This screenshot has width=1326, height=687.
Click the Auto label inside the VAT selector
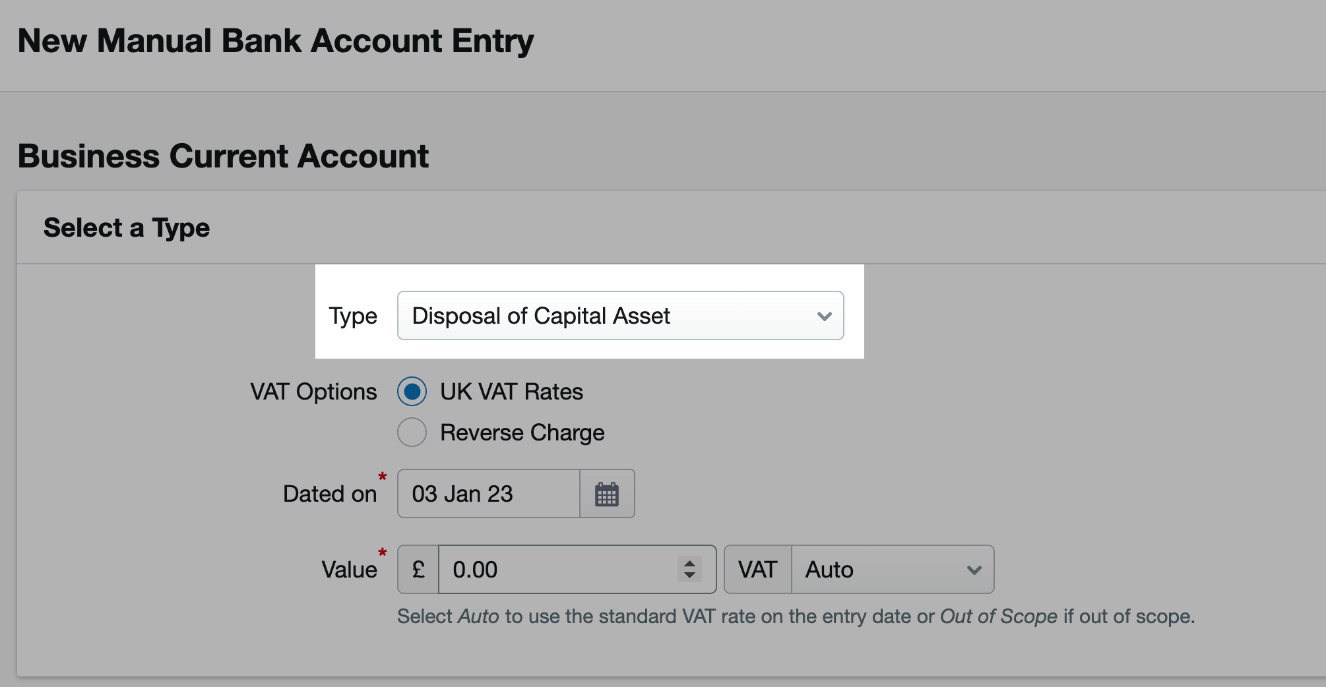(x=829, y=570)
